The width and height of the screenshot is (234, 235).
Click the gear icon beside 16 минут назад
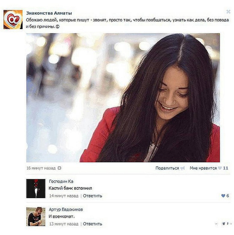(60, 168)
